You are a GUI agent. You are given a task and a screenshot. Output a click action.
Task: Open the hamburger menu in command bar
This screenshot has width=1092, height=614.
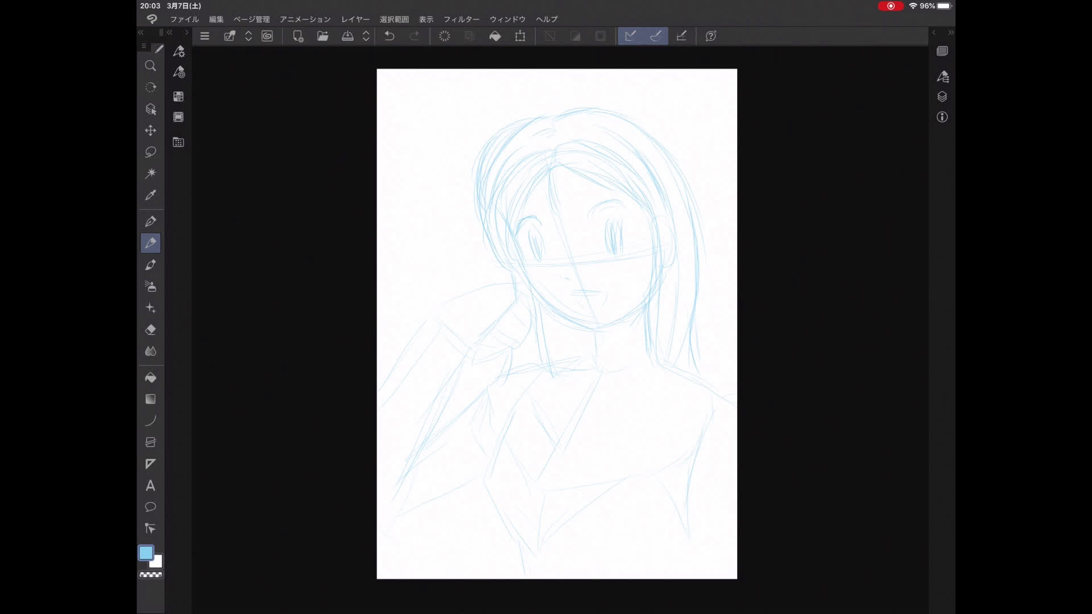click(x=205, y=36)
